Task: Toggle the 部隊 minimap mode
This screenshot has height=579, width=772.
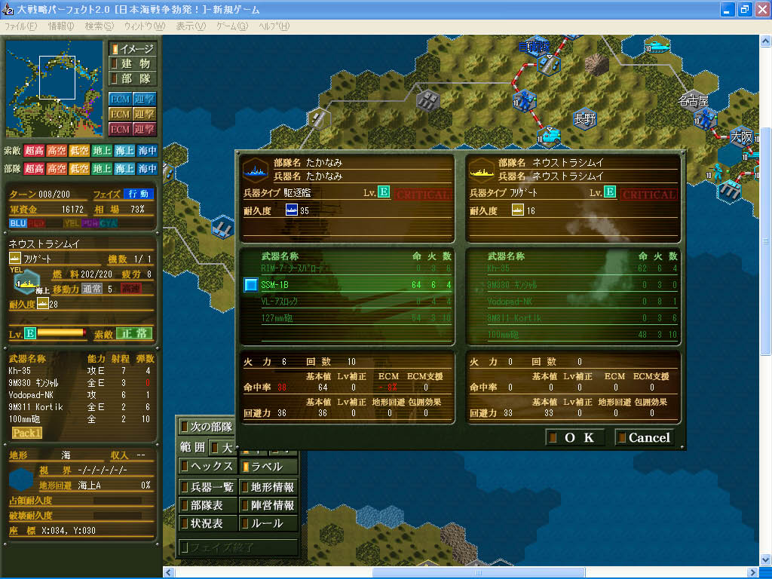Action: click(133, 78)
